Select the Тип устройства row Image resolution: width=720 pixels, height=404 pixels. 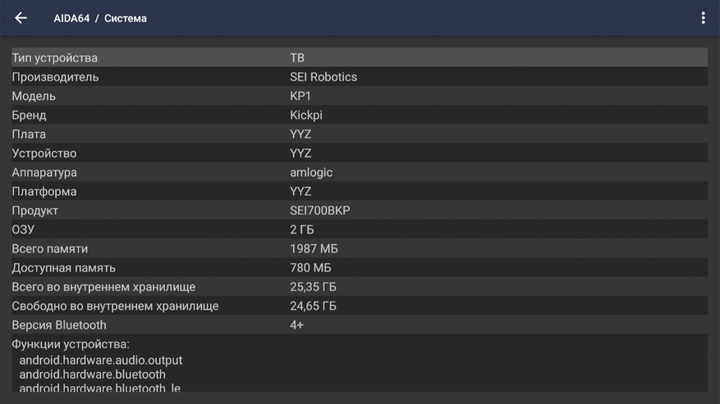tap(359, 57)
